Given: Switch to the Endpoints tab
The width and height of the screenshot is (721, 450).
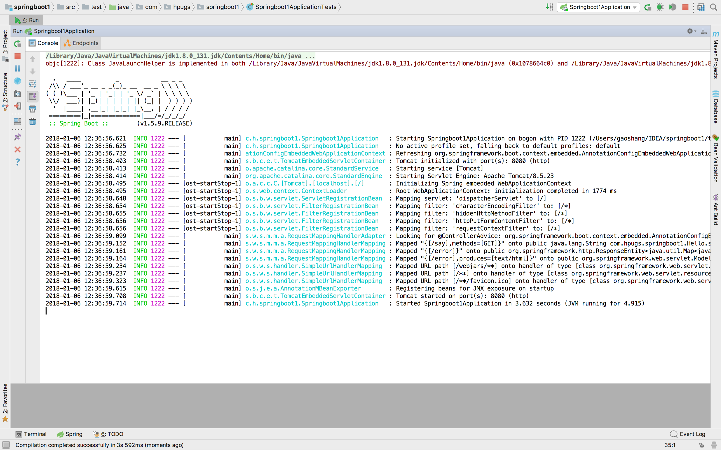Looking at the screenshot, I should [x=81, y=43].
